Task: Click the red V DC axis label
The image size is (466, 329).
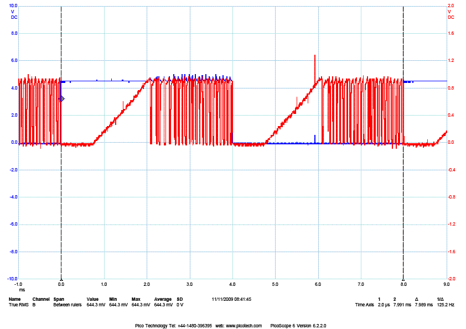Action: click(451, 14)
